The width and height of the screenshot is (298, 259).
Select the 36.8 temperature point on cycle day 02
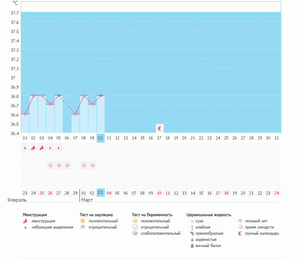pos(34,95)
